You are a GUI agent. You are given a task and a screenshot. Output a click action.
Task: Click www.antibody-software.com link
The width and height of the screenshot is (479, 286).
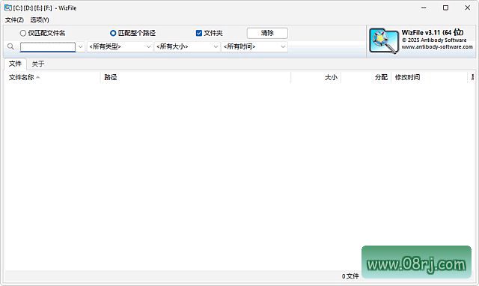[437, 46]
